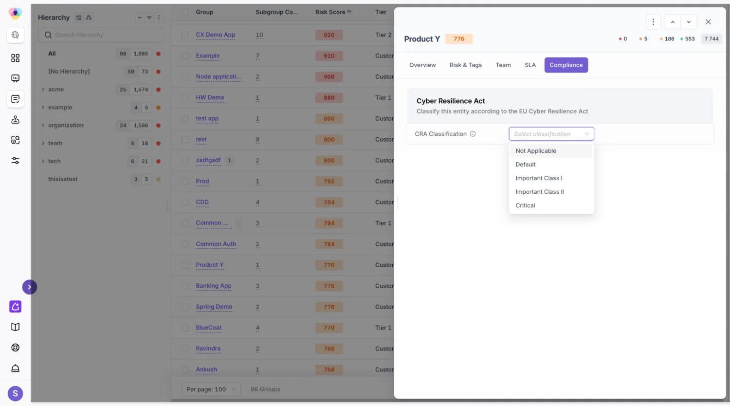The image size is (730, 406).
Task: Click the add plus icon in Hierarchy header
Action: [140, 18]
